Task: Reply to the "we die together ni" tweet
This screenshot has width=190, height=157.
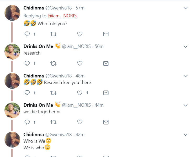Action: click(27, 122)
